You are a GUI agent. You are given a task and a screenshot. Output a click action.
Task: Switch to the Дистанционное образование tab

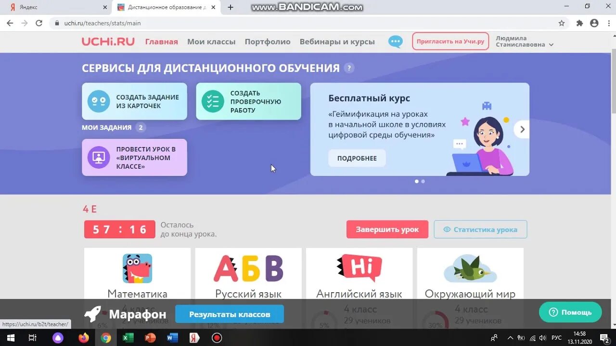click(167, 7)
